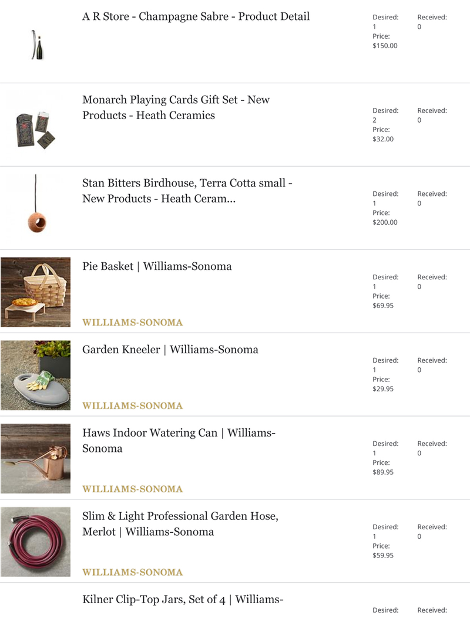
Task: Click the Merlot garden hose photo
Action: [36, 542]
